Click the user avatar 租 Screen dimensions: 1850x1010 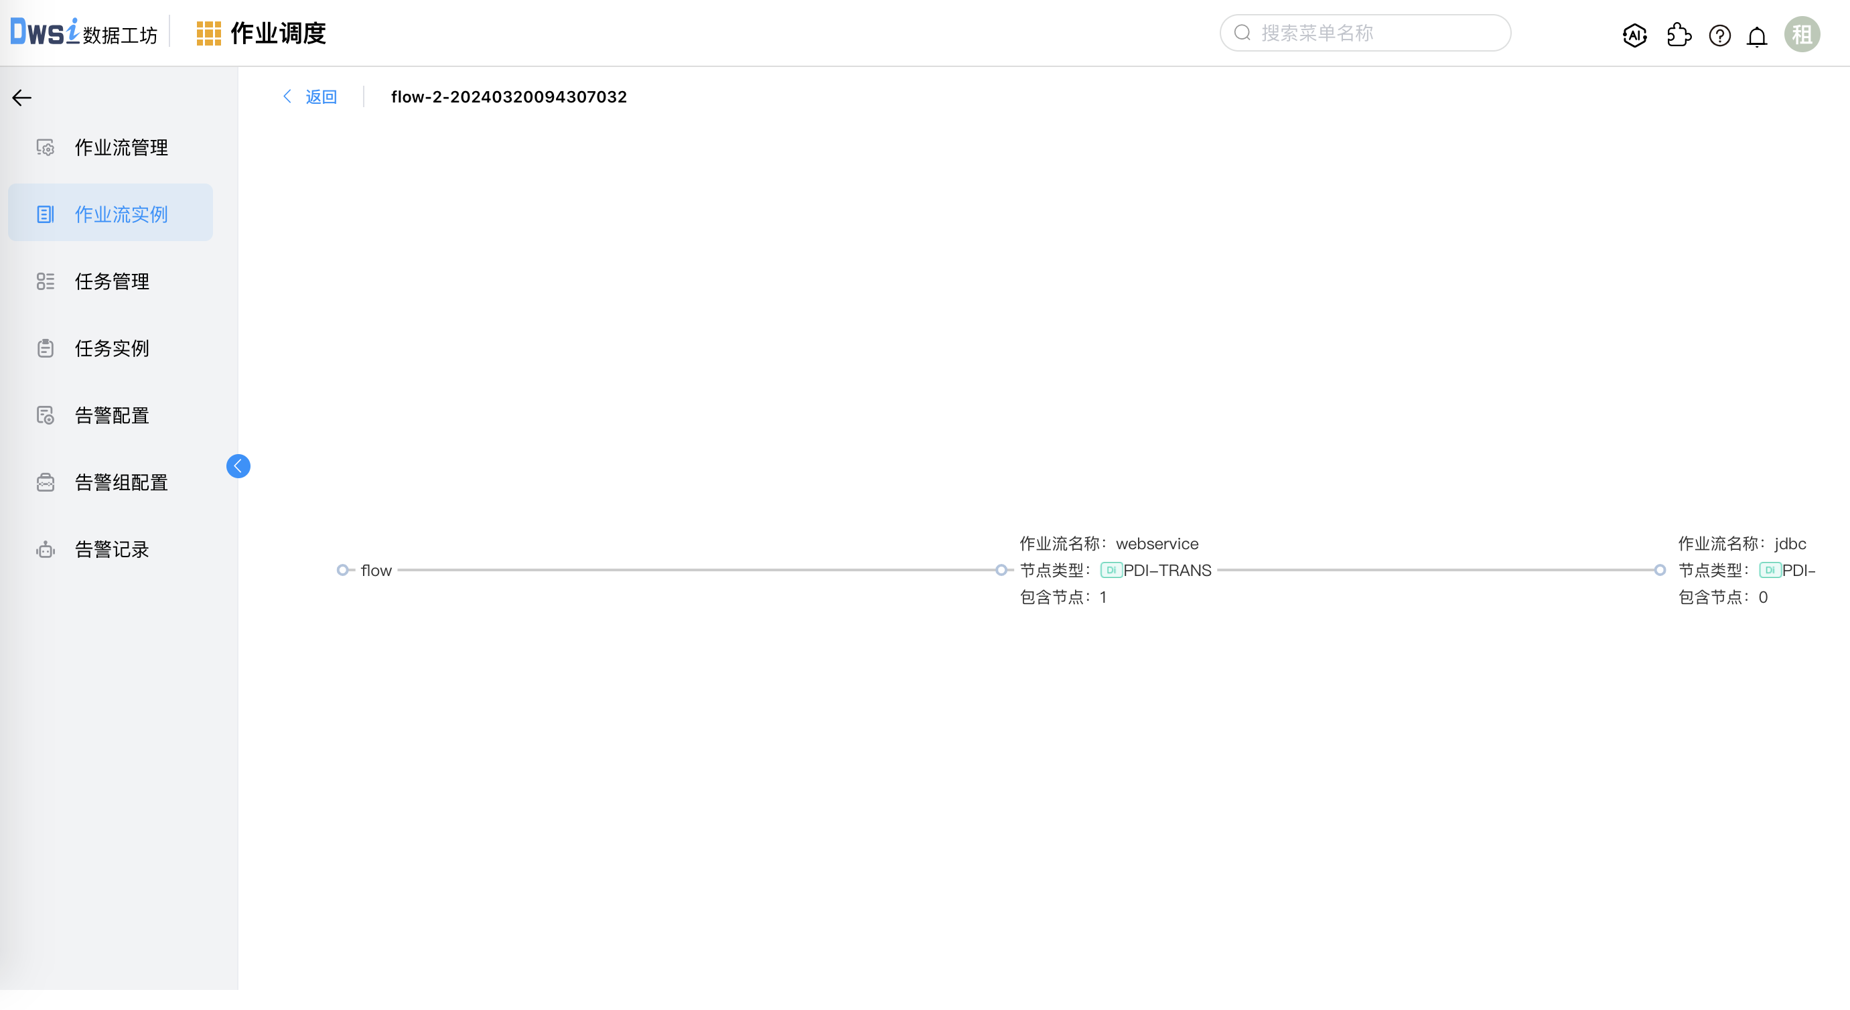pos(1801,33)
